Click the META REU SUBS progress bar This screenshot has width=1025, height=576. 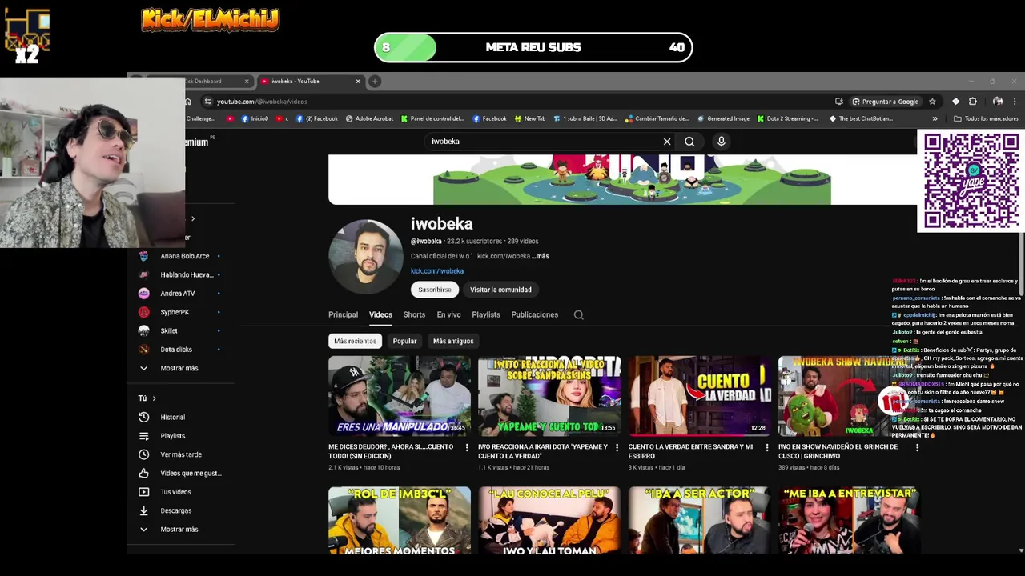point(533,47)
